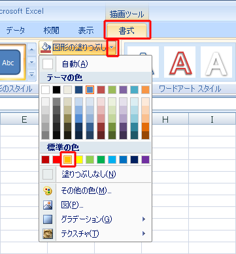Screen dimensions: 236x254
Task: Pick lightest pink tint in red column
Action: [x=101, y=102]
